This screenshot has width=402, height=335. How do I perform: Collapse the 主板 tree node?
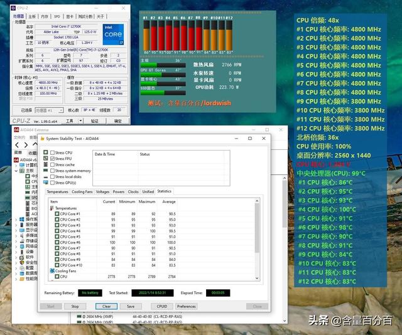pyautogui.click(x=16, y=171)
